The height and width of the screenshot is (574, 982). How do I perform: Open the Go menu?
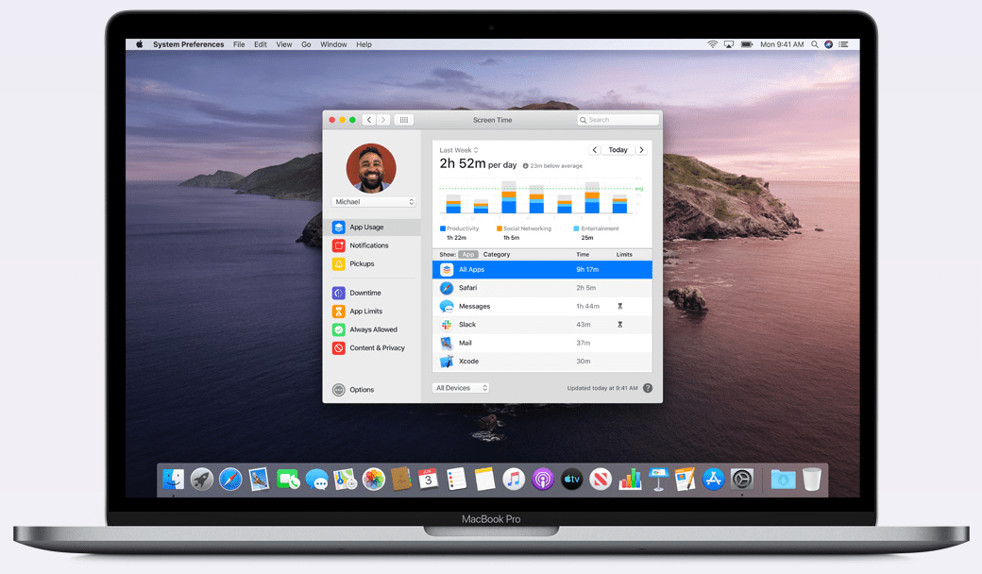point(306,44)
